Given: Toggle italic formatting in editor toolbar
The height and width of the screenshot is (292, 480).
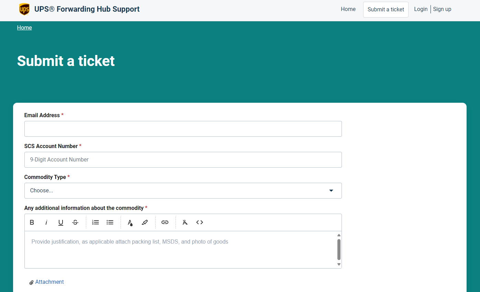Looking at the screenshot, I should pyautogui.click(x=46, y=222).
